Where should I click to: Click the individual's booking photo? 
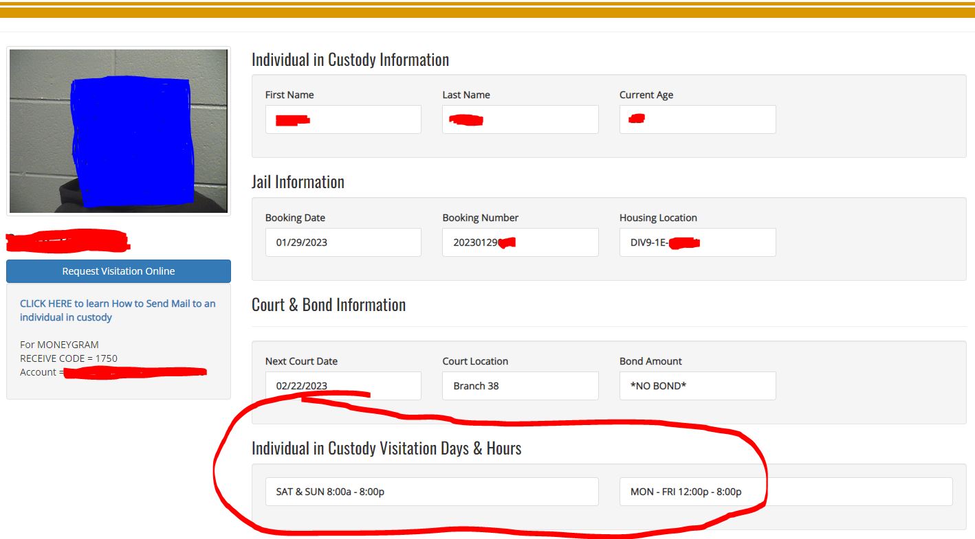118,130
